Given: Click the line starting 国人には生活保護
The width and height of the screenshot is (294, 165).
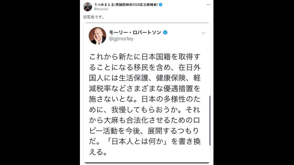Looking at the screenshot, I should point(145,78).
